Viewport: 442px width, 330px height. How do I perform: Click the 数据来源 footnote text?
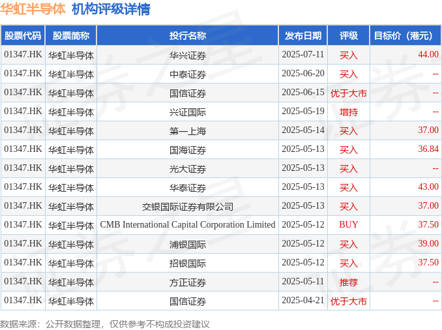point(104,324)
